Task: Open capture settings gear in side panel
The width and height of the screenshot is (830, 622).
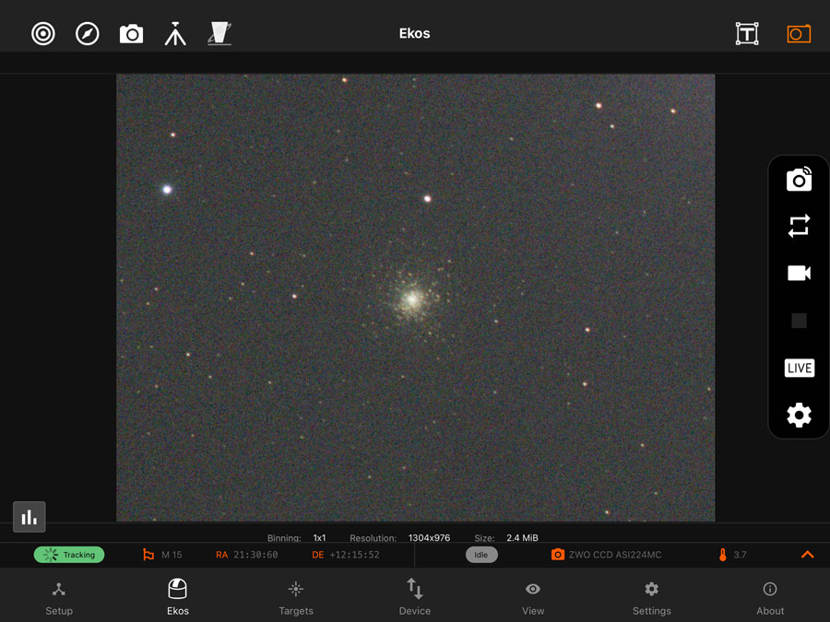Action: (x=799, y=416)
